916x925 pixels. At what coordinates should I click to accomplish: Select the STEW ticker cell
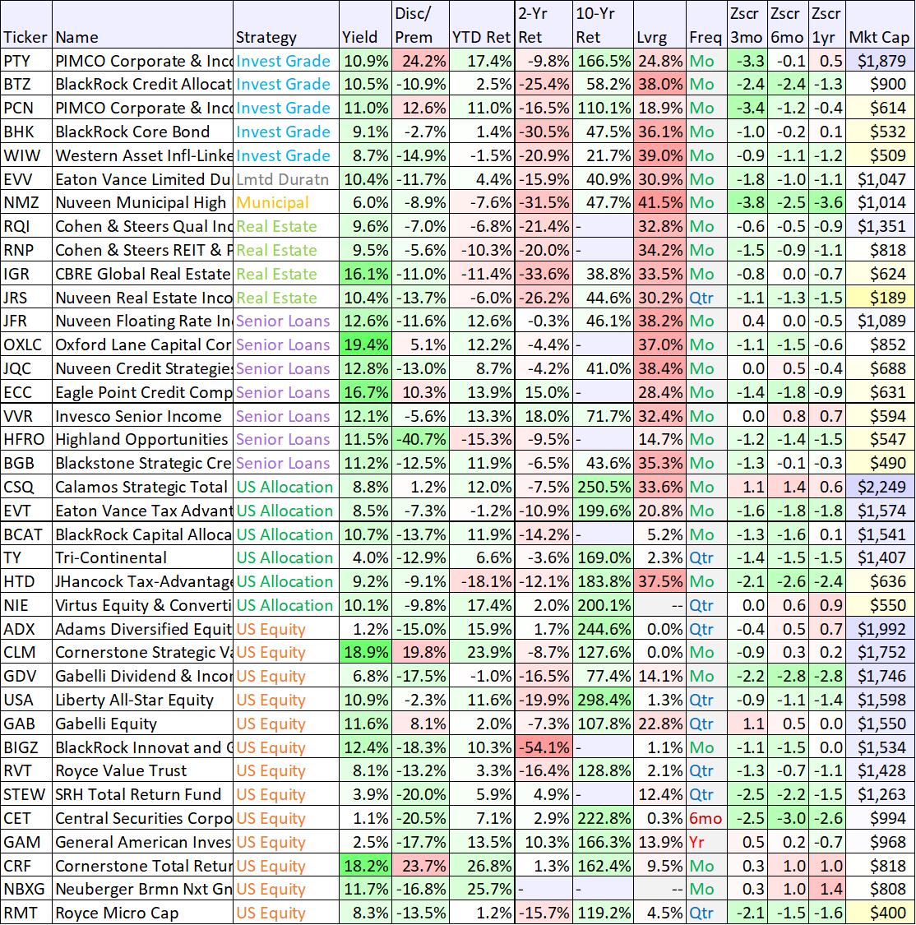(x=26, y=794)
